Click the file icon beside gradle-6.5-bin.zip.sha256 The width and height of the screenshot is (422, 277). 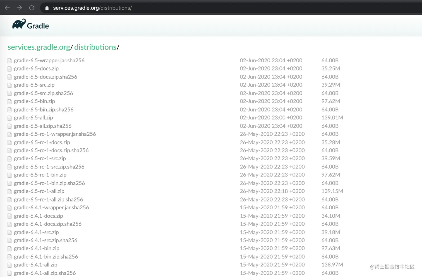(x=9, y=110)
